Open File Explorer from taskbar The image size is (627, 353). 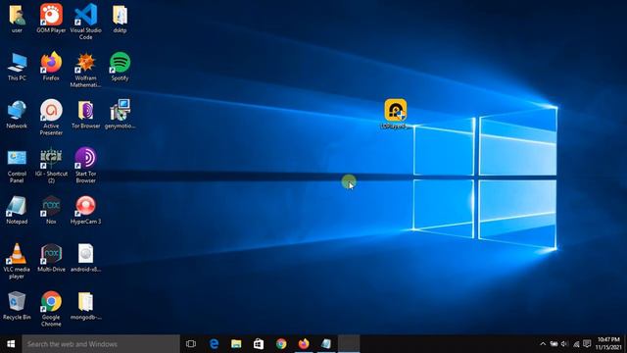tap(236, 344)
